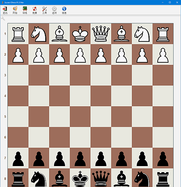Select the white king
The image size is (181, 187).
(x=80, y=34)
